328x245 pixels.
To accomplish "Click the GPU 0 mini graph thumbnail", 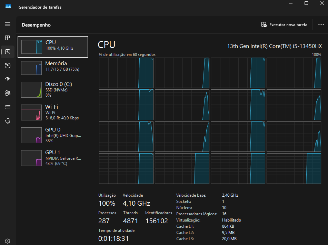I will pyautogui.click(x=31, y=135).
